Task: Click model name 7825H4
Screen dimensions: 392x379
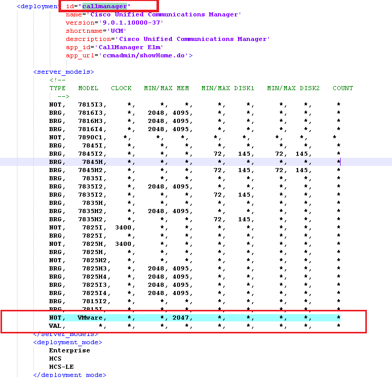Action: 94,277
